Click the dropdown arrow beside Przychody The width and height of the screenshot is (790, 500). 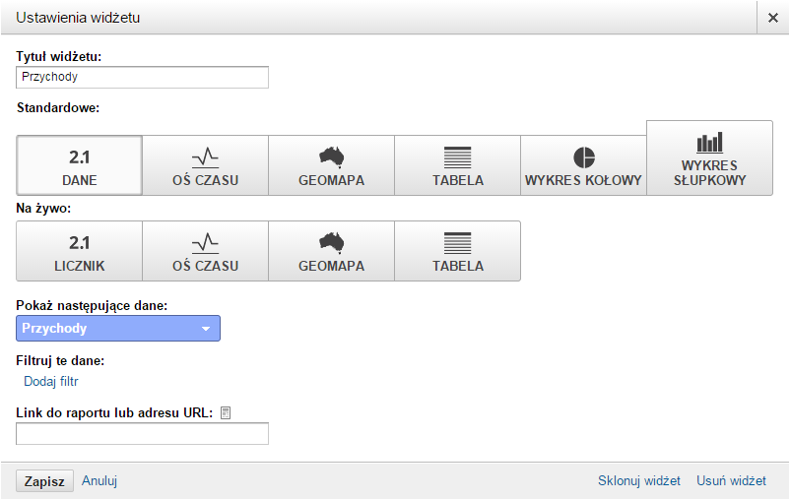(206, 329)
